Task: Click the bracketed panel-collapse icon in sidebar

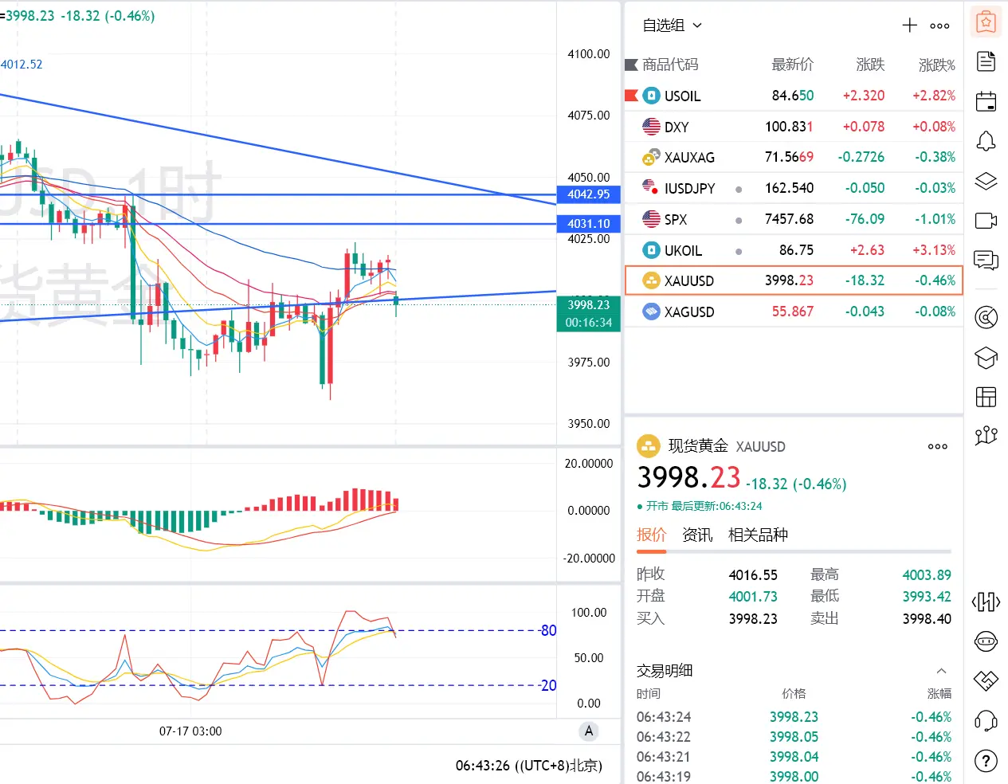Action: (986, 602)
